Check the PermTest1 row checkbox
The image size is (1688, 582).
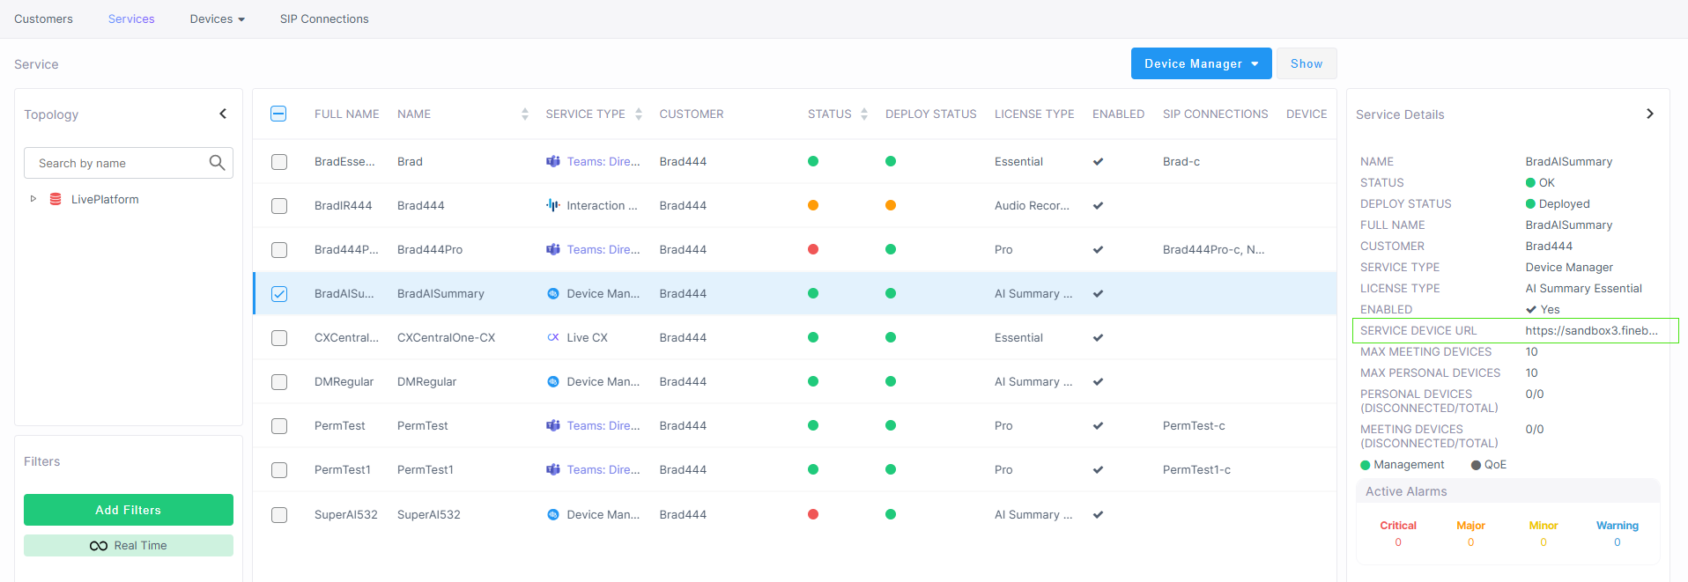[x=279, y=470]
